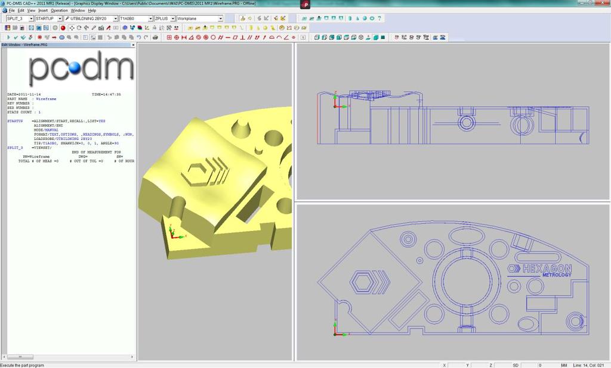Open the Insert menu
Image resolution: width=611 pixels, height=368 pixels.
coord(43,11)
